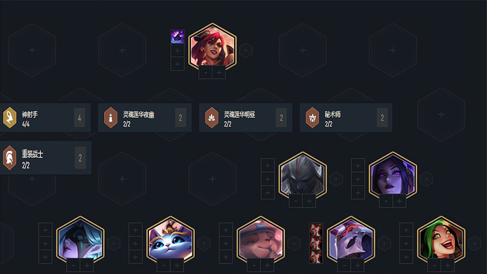
Task: Select the red-haired Miss Fortune champion portrait
Action: [x=212, y=47]
